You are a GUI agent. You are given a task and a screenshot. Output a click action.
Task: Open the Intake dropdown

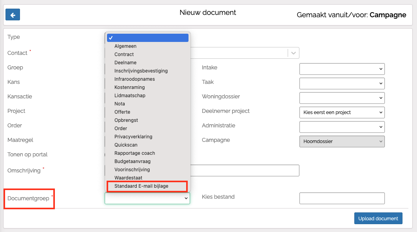342,69
